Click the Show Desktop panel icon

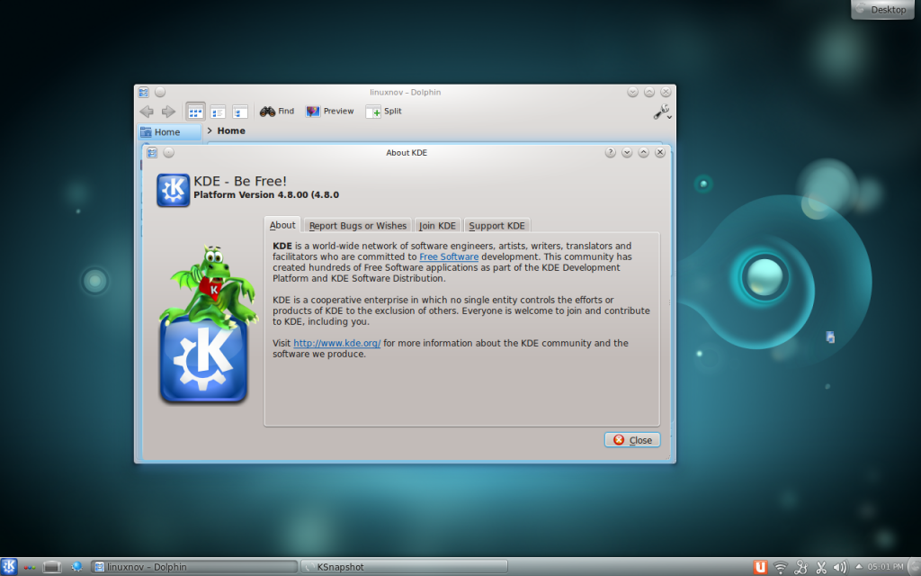pyautogui.click(x=51, y=567)
